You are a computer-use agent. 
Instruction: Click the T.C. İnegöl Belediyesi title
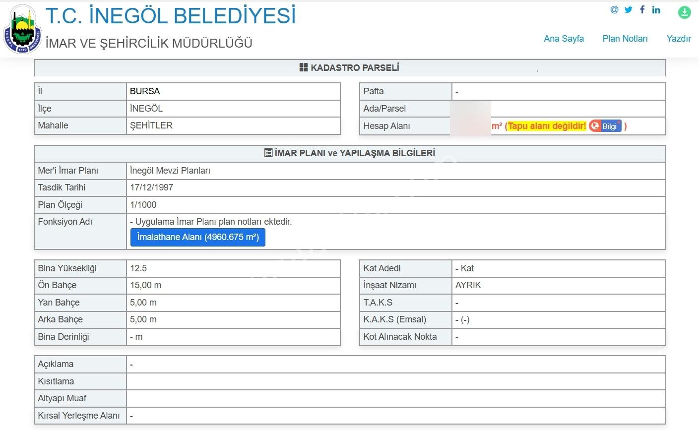pos(171,16)
